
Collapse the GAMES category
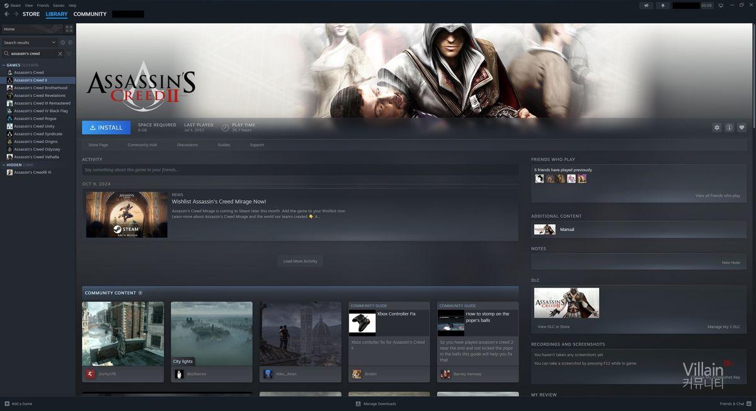4,65
